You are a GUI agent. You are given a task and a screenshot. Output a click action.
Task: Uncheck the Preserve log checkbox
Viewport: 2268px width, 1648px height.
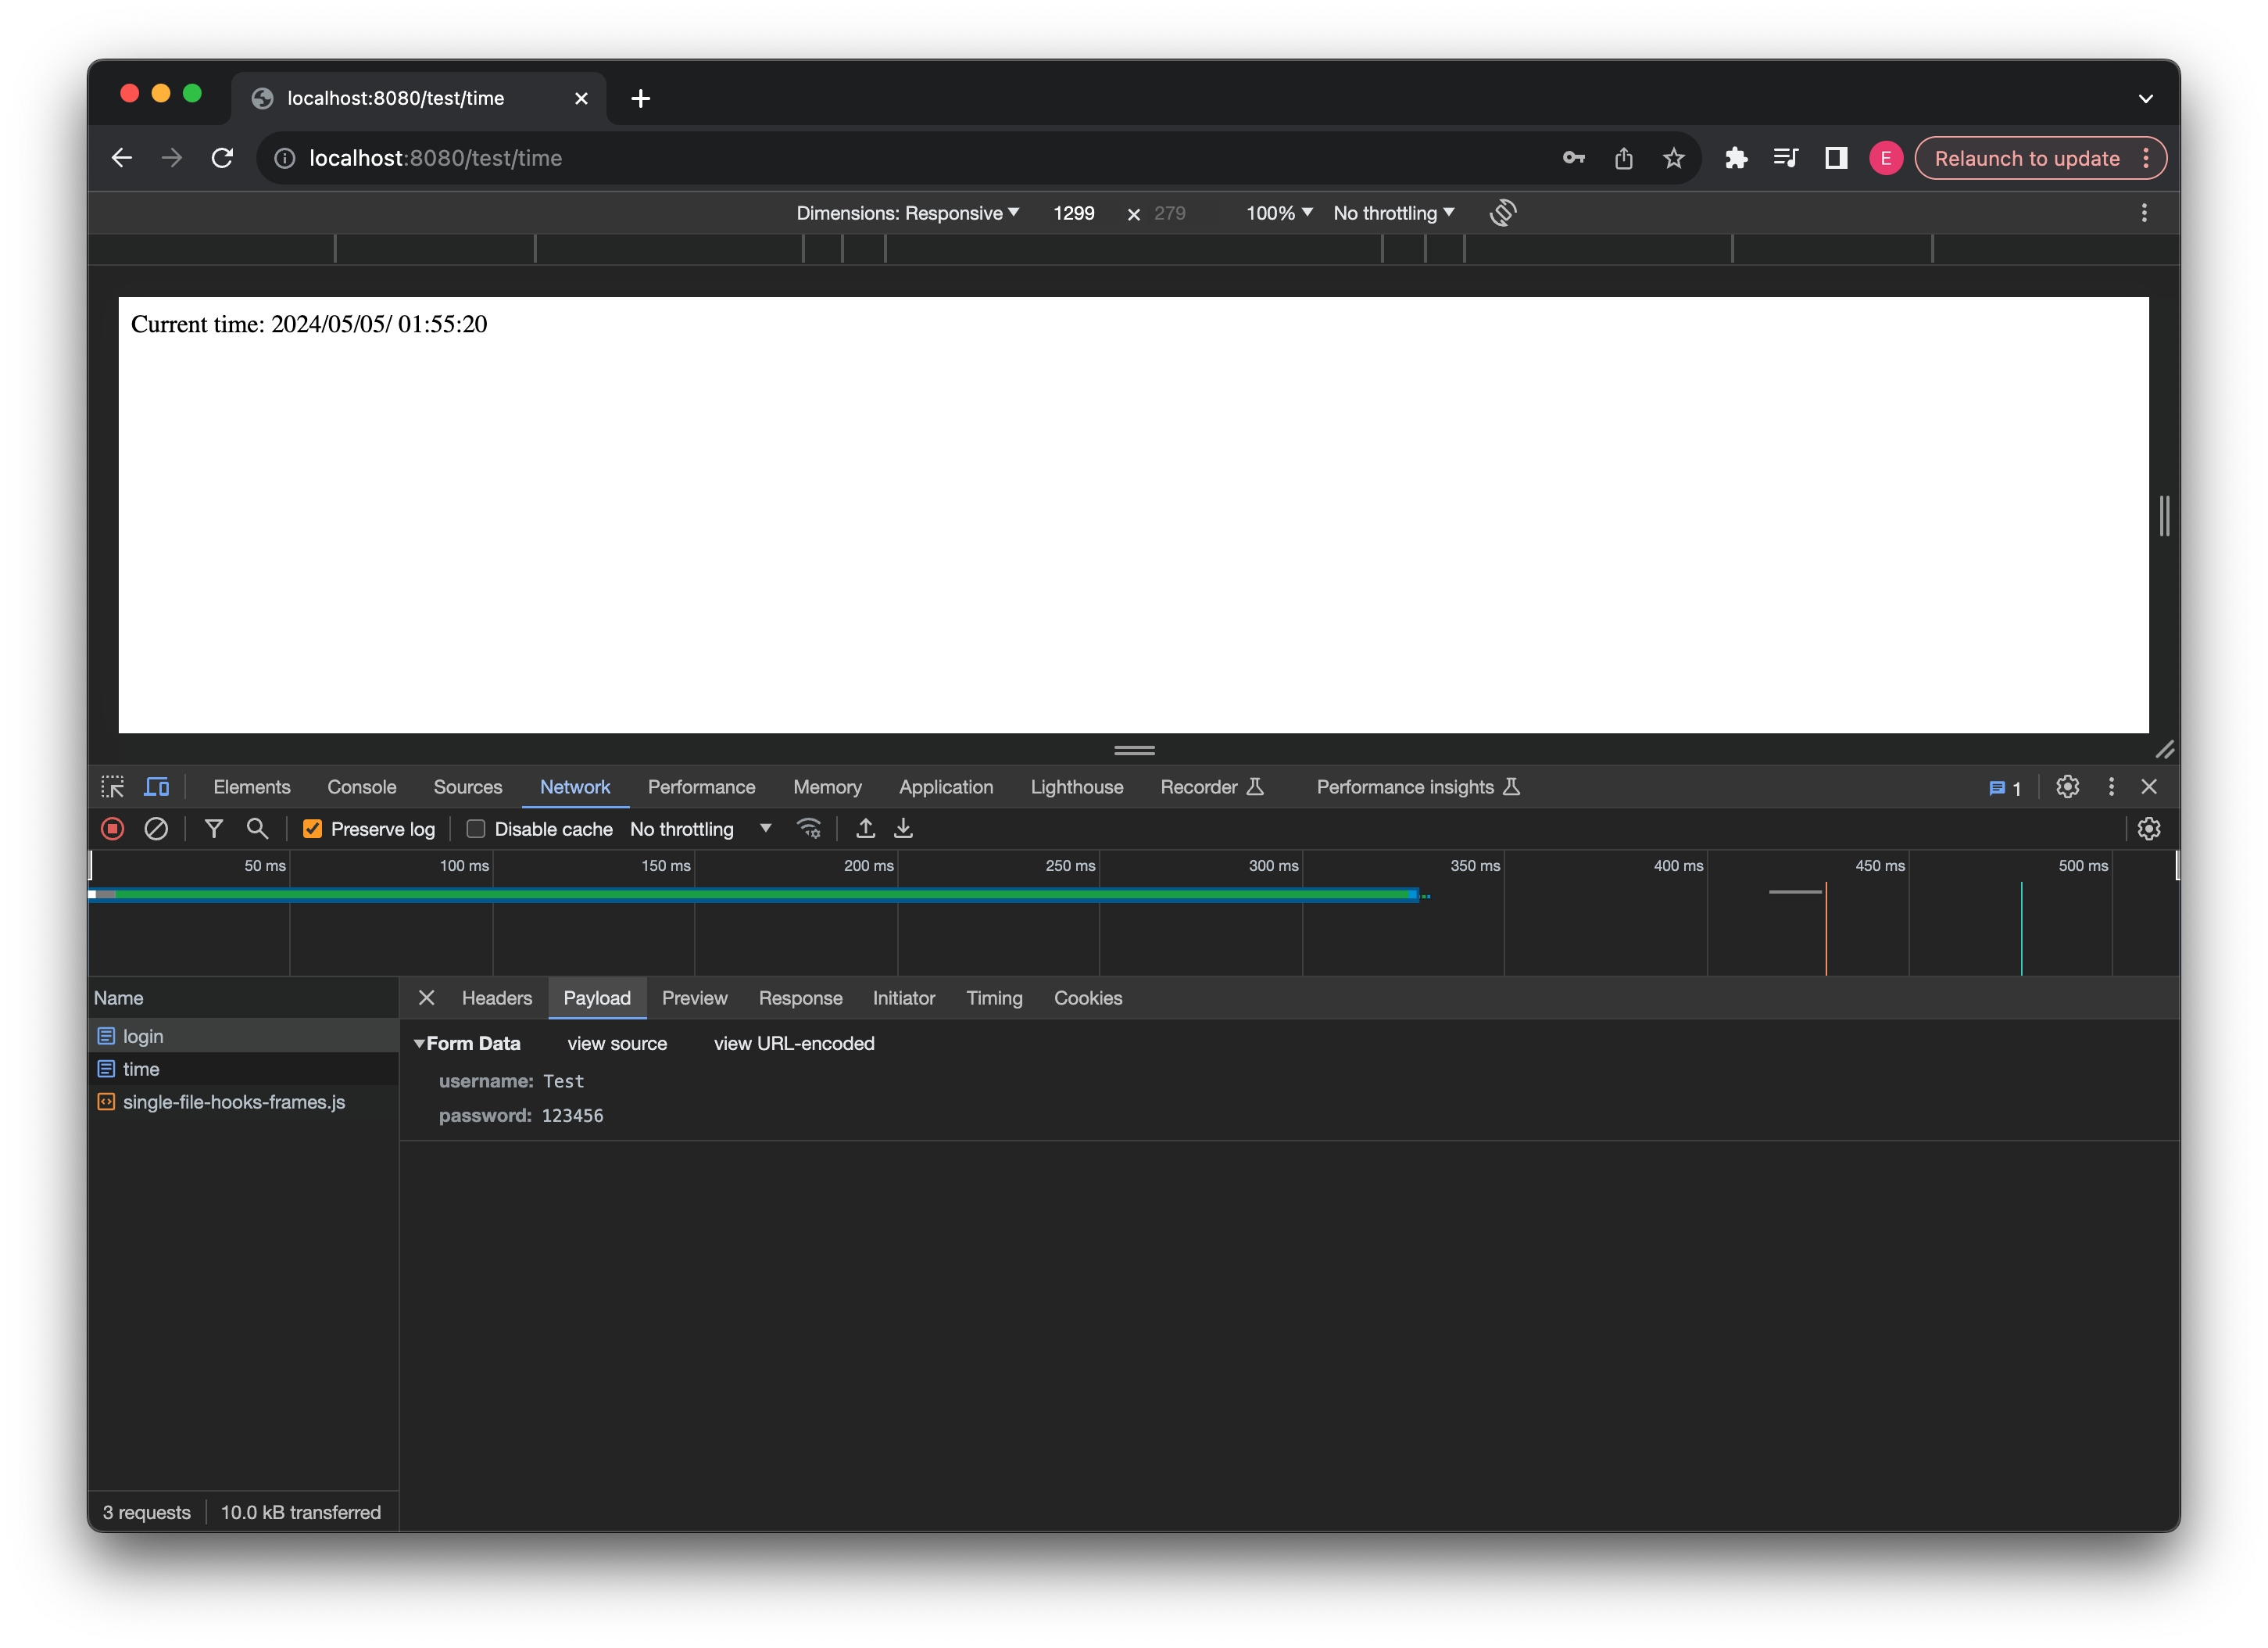(312, 829)
